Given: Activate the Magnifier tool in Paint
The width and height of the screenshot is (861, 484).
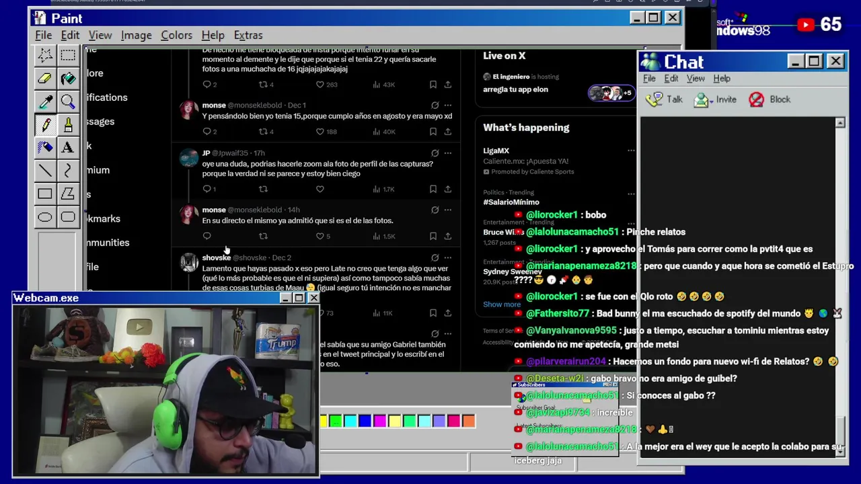Looking at the screenshot, I should [68, 102].
